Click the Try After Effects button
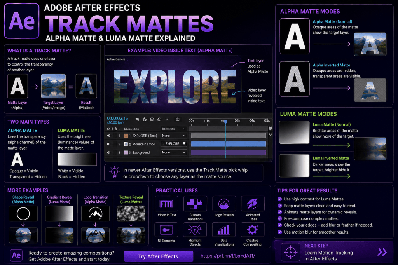 coord(159,256)
